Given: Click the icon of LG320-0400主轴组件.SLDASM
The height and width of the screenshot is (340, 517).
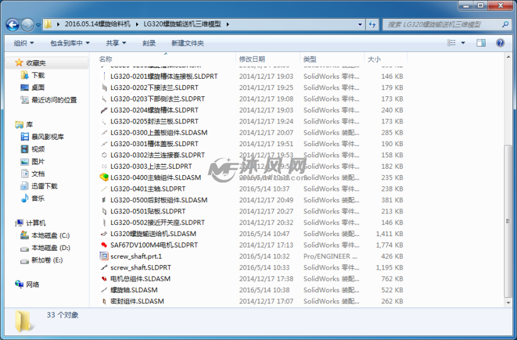Looking at the screenshot, I should pyautogui.click(x=104, y=178).
